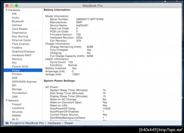
Task: Click Power in the path bar
Action: coord(69,123)
